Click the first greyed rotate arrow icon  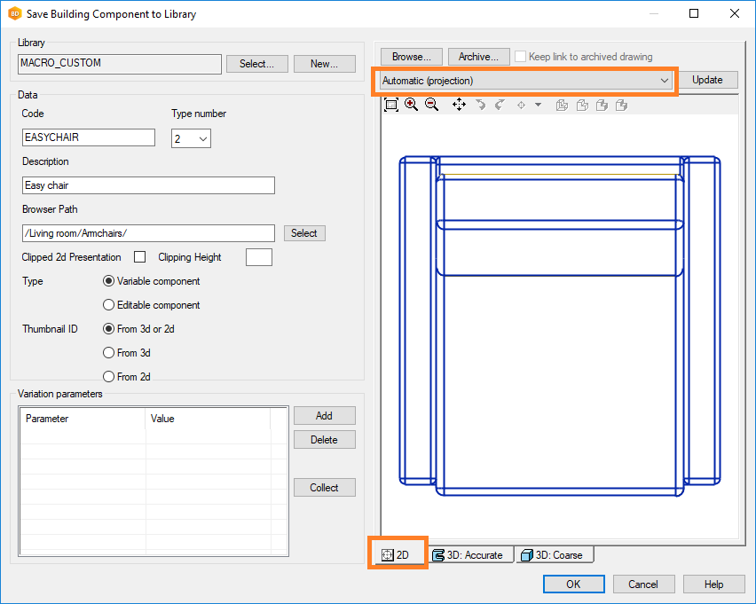[x=480, y=105]
